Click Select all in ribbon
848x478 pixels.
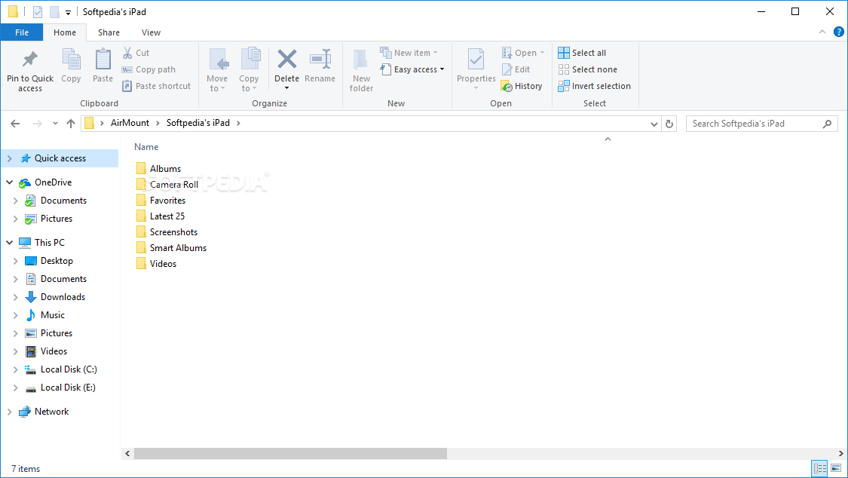pyautogui.click(x=582, y=53)
